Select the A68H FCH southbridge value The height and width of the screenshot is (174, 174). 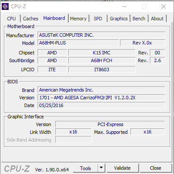click(102, 60)
